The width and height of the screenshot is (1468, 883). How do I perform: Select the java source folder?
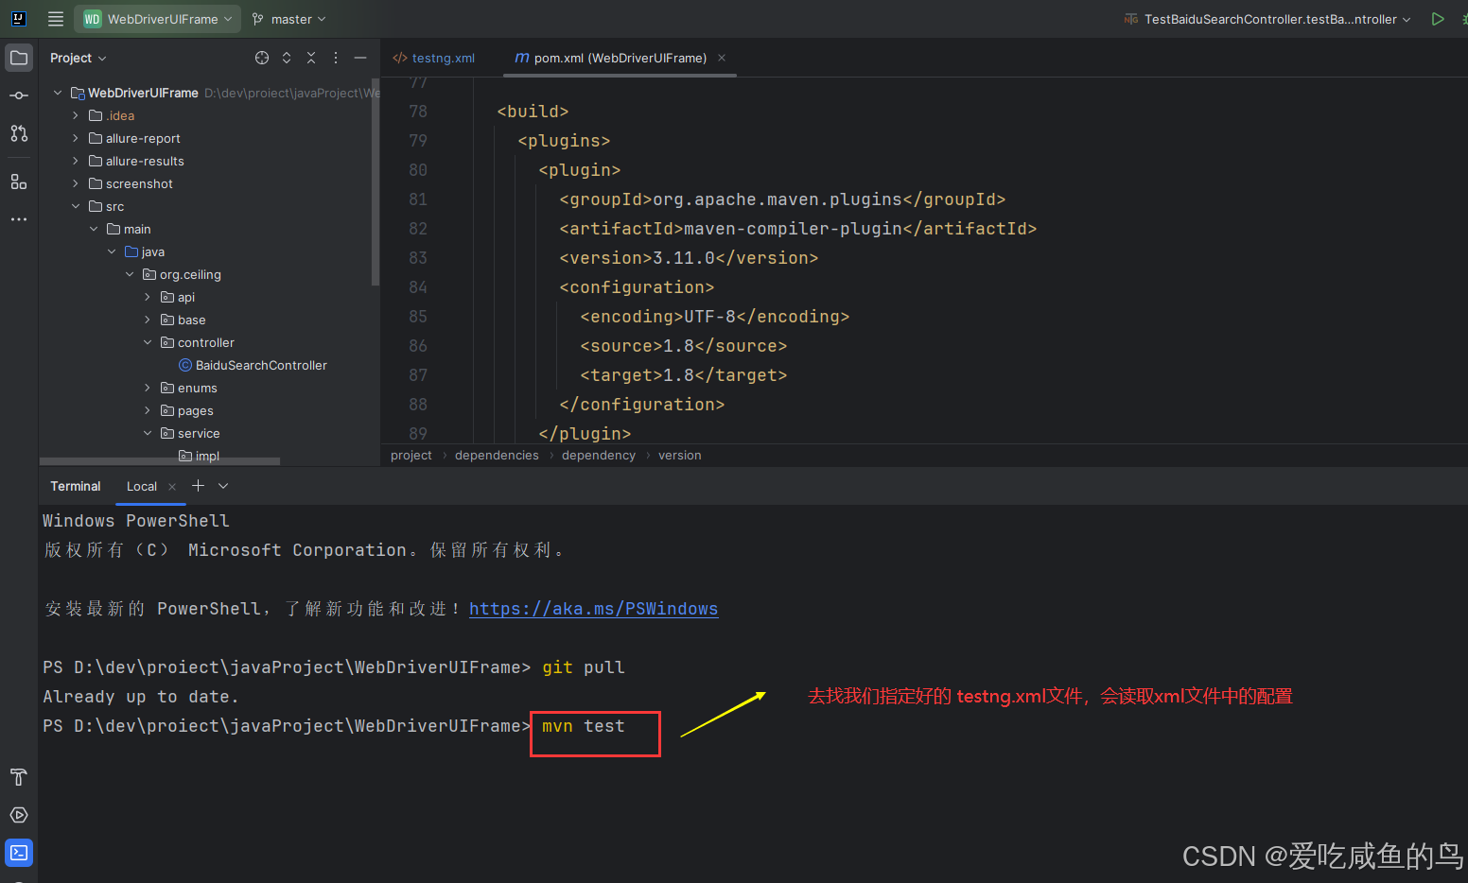tap(145, 251)
